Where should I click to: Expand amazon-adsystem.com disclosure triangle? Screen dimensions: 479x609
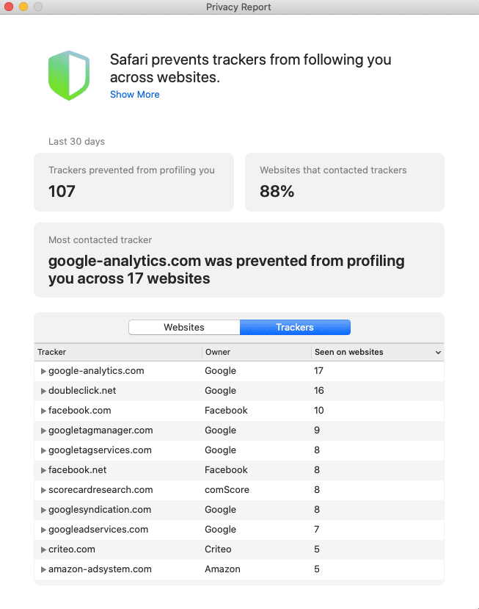pyautogui.click(x=43, y=569)
